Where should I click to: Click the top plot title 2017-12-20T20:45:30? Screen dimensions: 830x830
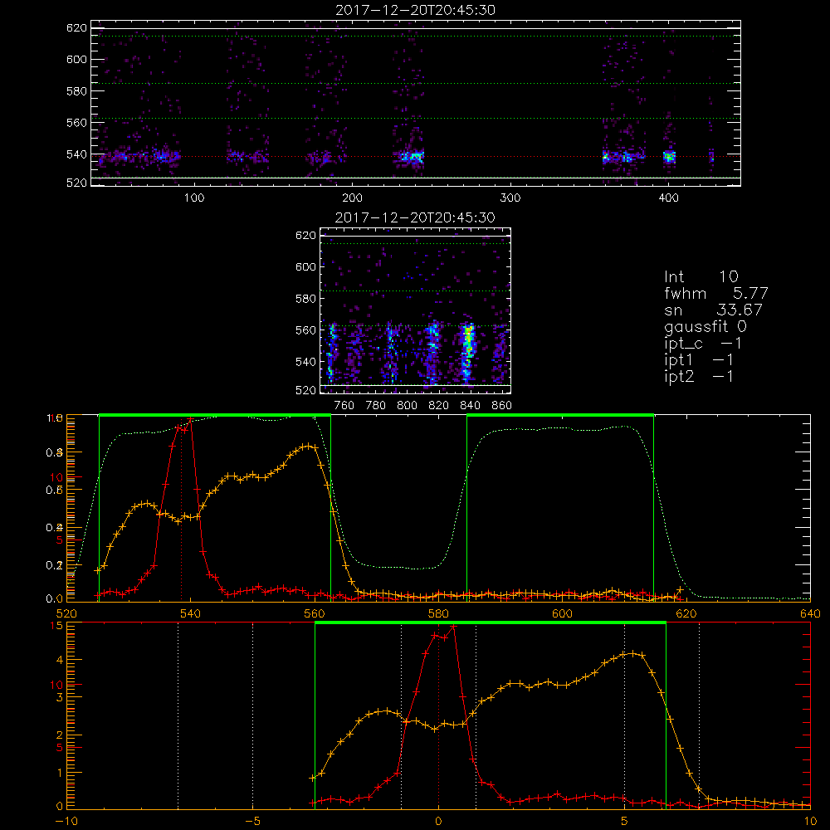click(415, 10)
